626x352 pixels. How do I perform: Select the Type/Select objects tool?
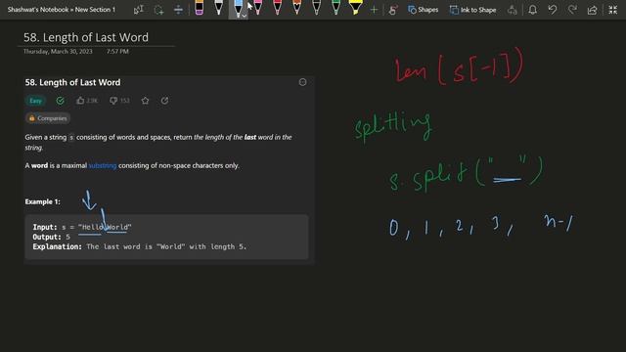point(139,10)
